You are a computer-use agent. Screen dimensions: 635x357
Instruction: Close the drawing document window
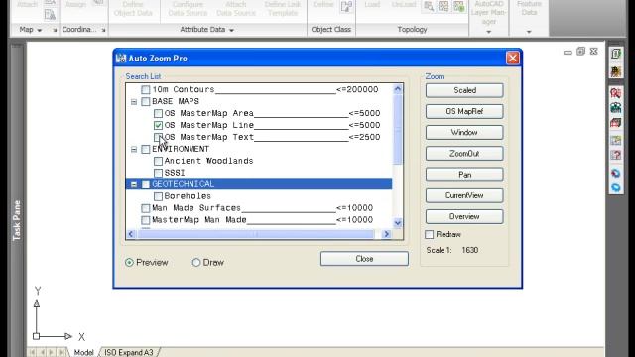593,51
